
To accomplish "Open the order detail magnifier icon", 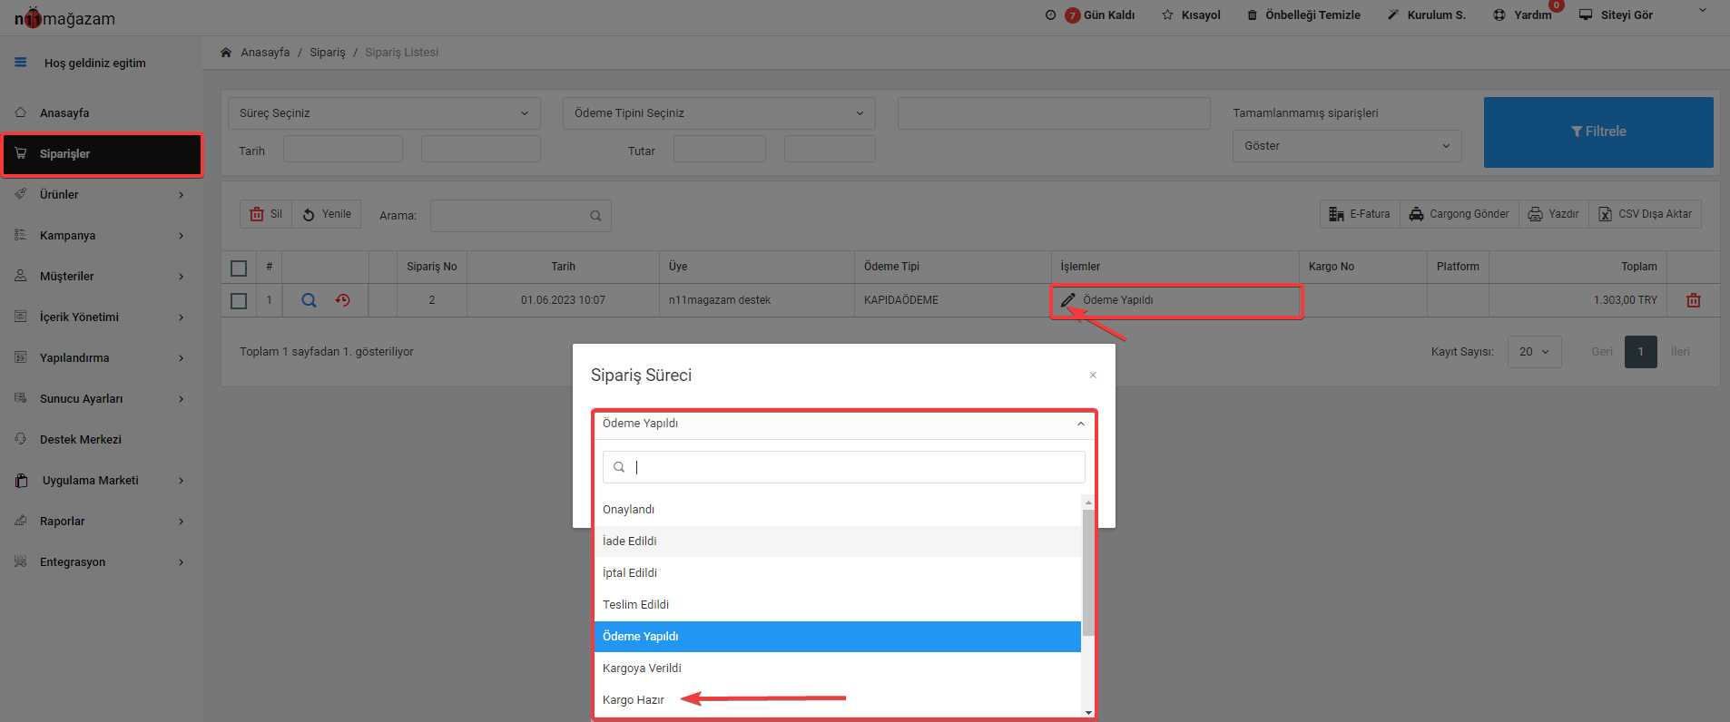I will pos(309,300).
